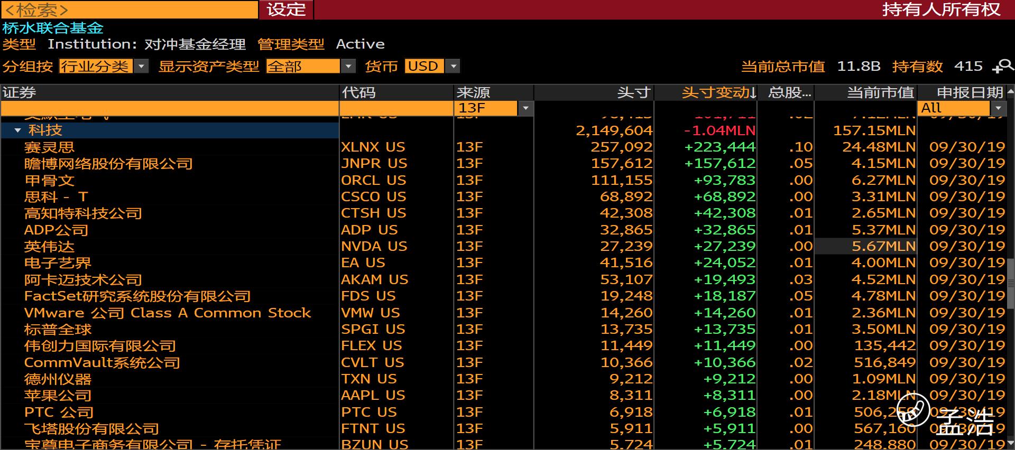Open the 全部 asset type dropdown
This screenshot has height=450, width=1015.
pos(348,66)
